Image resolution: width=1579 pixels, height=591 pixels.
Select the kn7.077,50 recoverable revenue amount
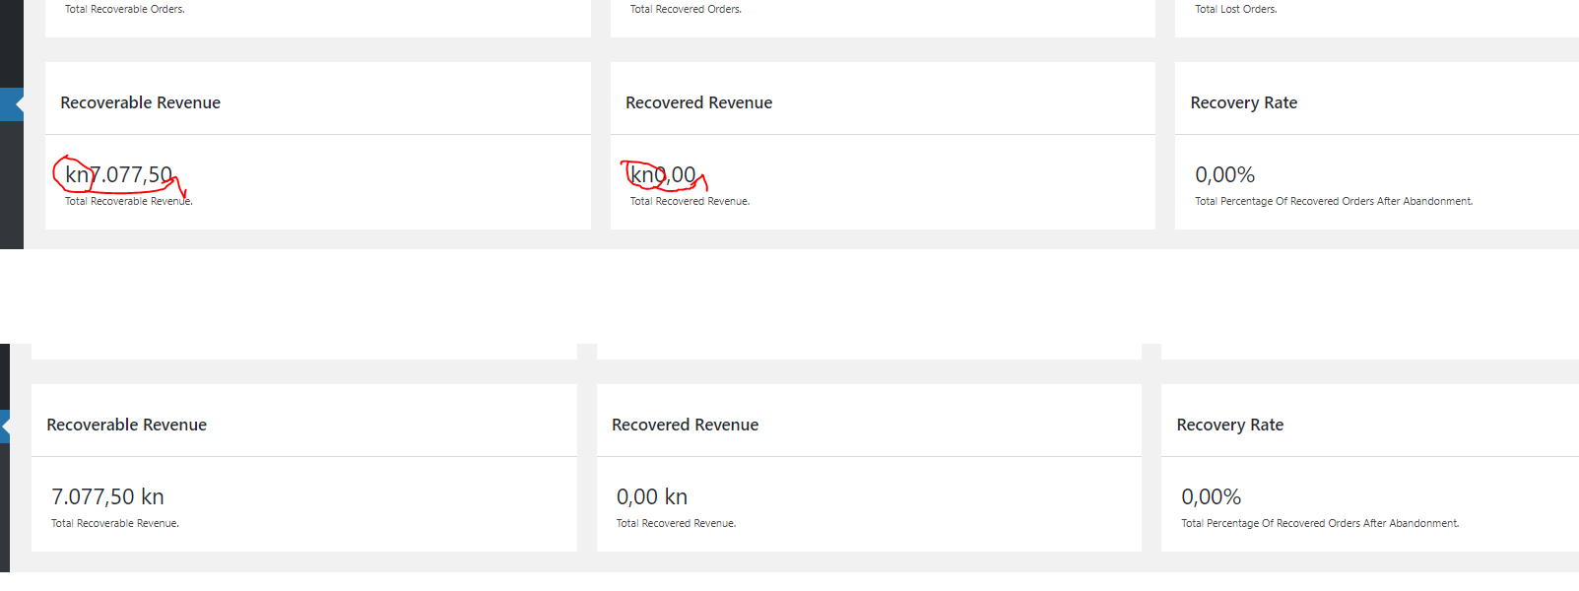pyautogui.click(x=118, y=175)
